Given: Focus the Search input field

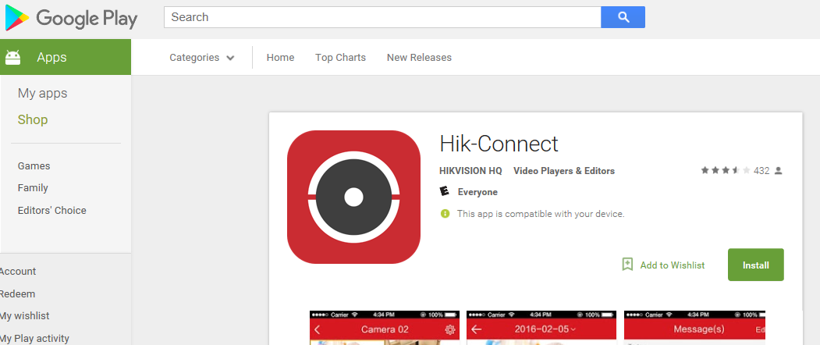Looking at the screenshot, I should point(382,17).
